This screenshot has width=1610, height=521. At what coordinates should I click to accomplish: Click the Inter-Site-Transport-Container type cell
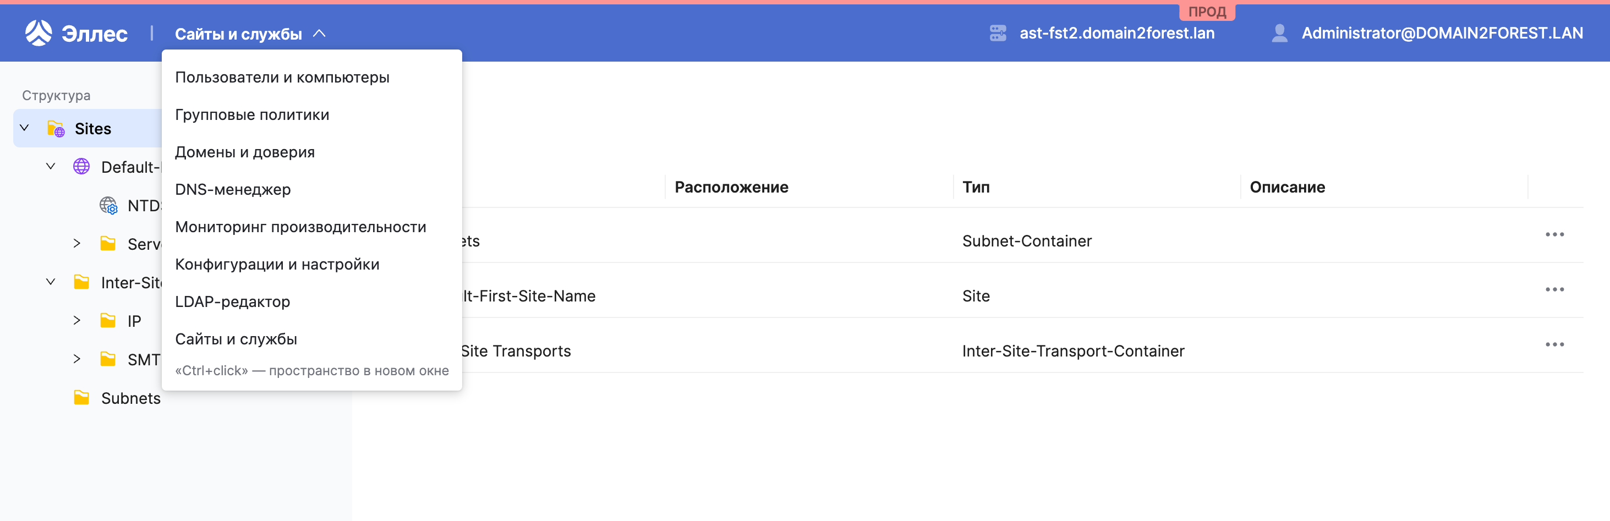(x=1072, y=351)
